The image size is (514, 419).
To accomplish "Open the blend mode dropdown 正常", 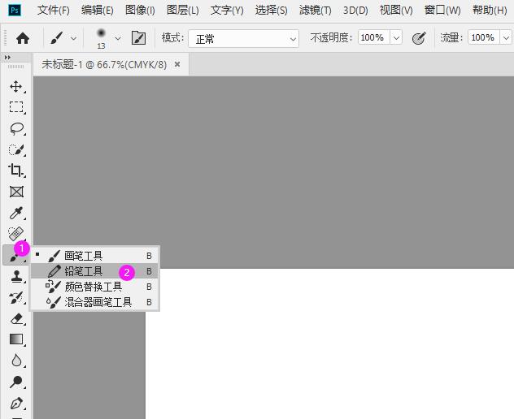I will (243, 39).
